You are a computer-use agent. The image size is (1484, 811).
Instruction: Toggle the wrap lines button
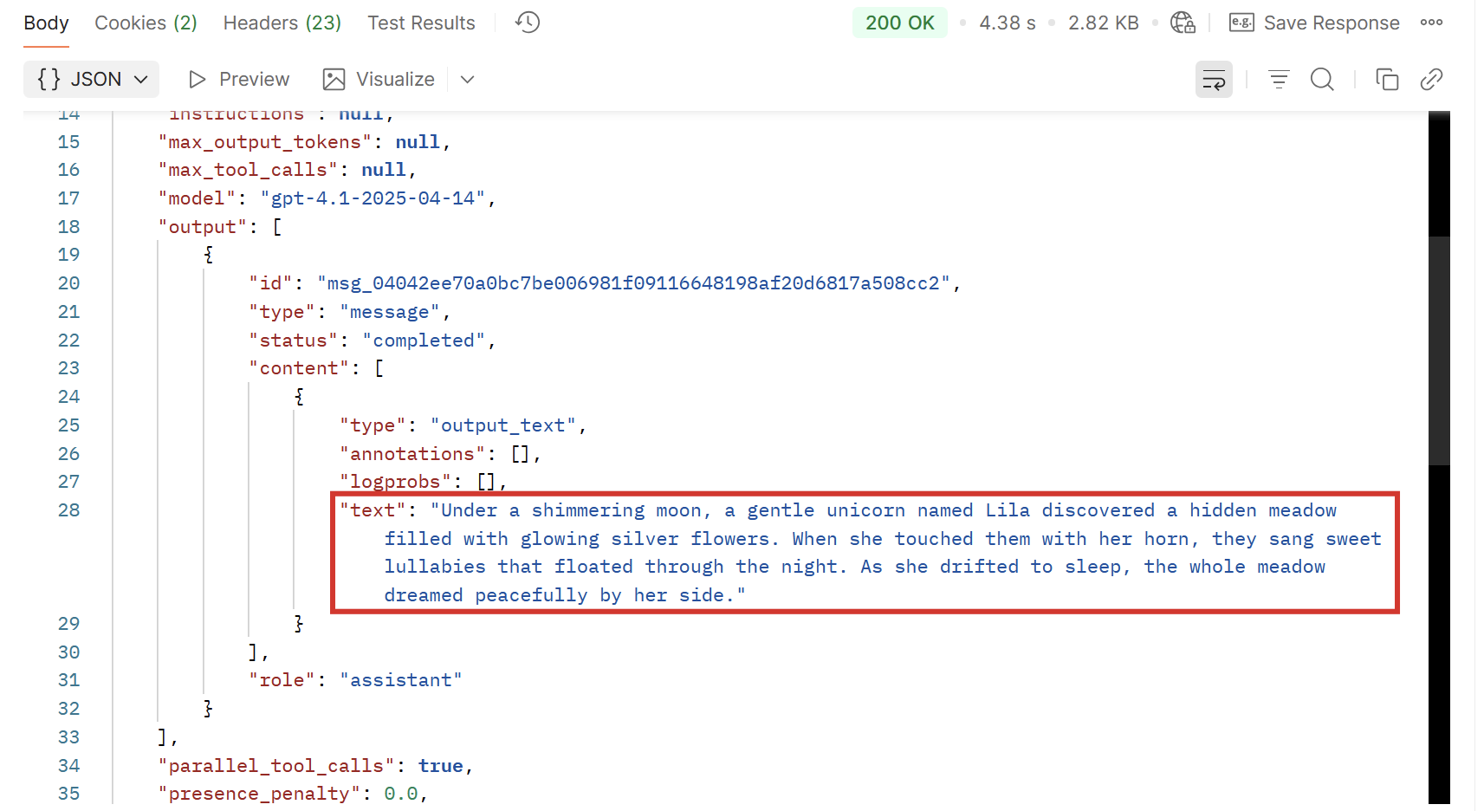click(x=1214, y=80)
